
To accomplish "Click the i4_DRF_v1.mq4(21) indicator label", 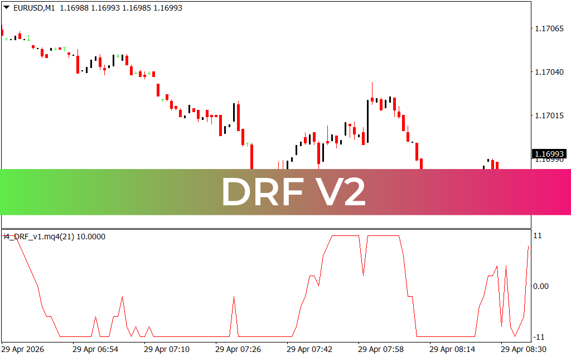I will [39, 237].
